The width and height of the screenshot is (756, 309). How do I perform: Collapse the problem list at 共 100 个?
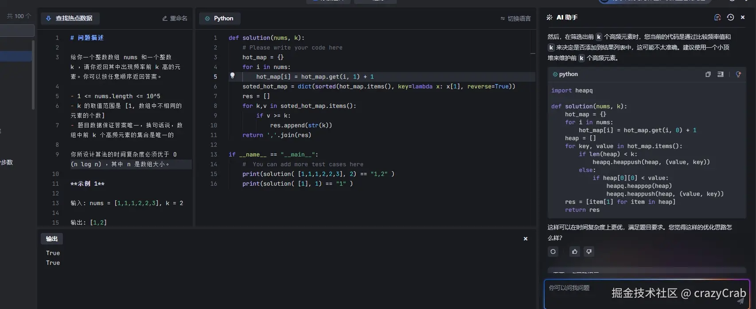[x=19, y=16]
